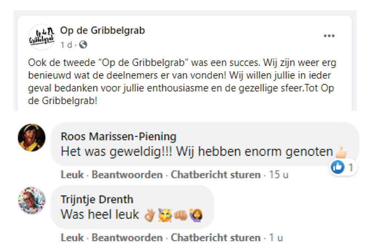370x247 pixels.
Task: Click the 15 u comment timestamp
Action: pos(279,175)
